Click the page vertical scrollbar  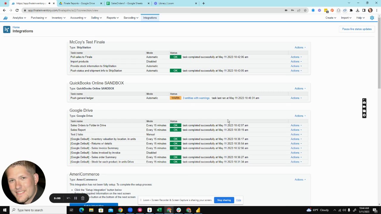click(379, 53)
